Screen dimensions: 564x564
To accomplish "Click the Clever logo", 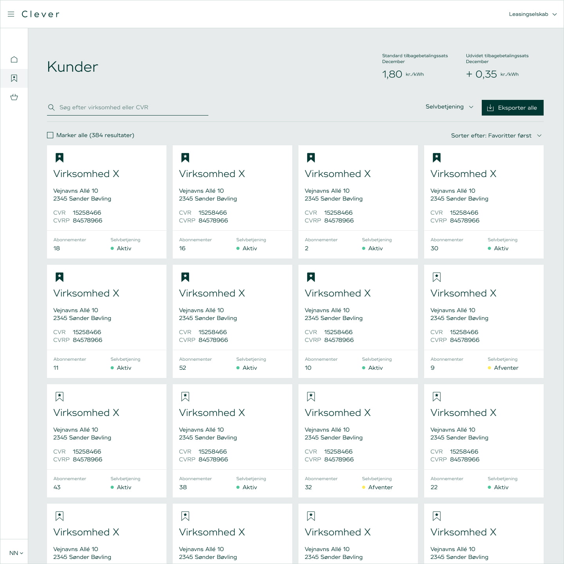I will tap(40, 14).
